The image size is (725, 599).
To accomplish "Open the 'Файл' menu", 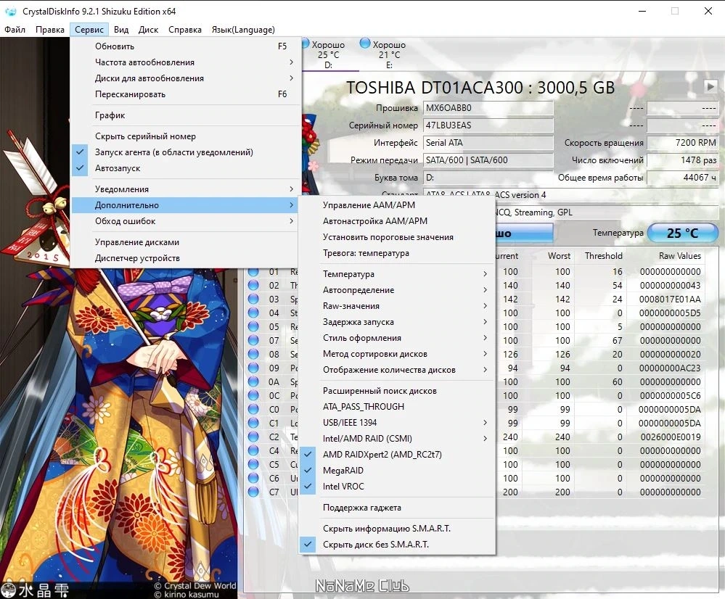I will point(15,30).
